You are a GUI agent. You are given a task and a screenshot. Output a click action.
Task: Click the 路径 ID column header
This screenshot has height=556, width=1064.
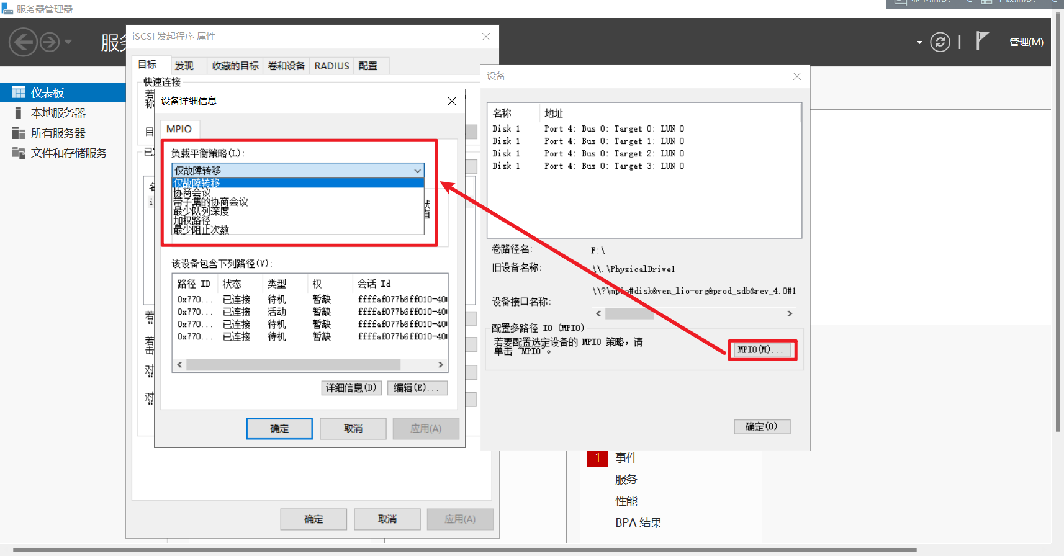pyautogui.click(x=194, y=284)
